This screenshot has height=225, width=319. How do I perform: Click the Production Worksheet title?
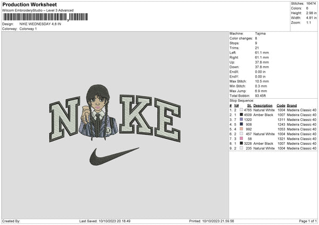click(29, 4)
